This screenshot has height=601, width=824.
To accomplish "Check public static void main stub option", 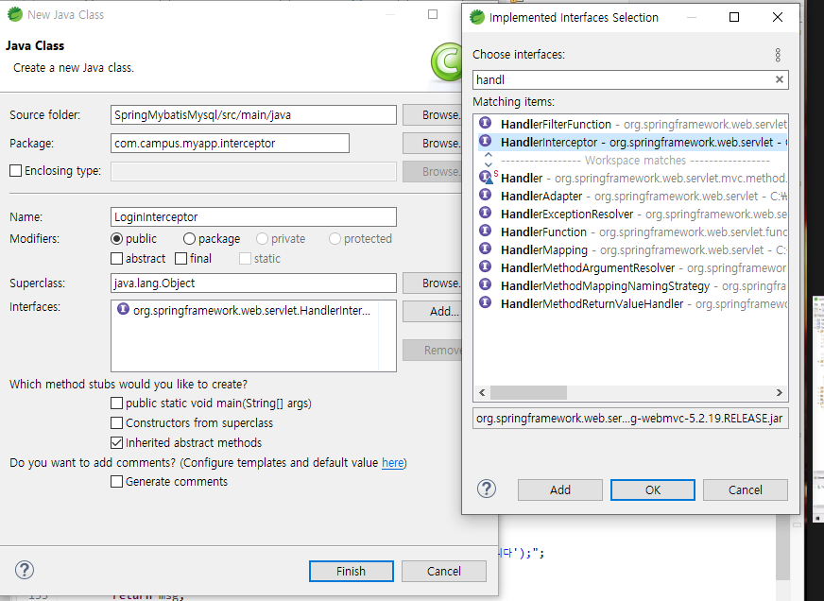I will coord(116,403).
